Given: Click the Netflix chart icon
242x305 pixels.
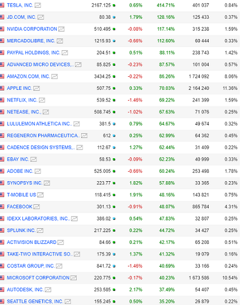Looking at the screenshot, I should pyautogui.click(x=42, y=100).
